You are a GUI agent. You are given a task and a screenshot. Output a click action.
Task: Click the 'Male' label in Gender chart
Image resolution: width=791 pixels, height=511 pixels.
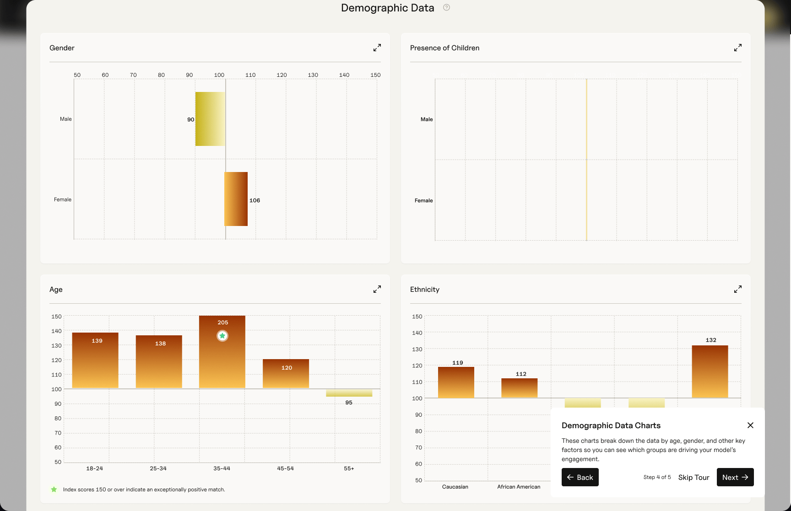tap(65, 119)
